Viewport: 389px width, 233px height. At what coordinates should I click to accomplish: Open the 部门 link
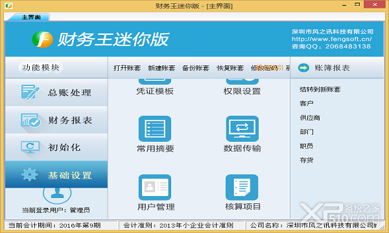307,132
